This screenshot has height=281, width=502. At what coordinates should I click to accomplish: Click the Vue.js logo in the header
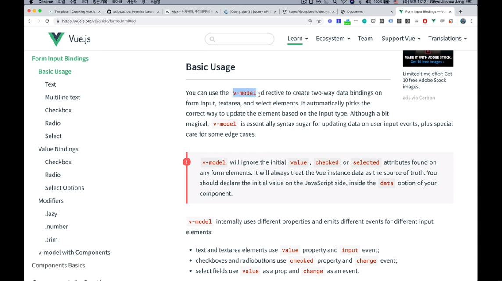(x=69, y=39)
